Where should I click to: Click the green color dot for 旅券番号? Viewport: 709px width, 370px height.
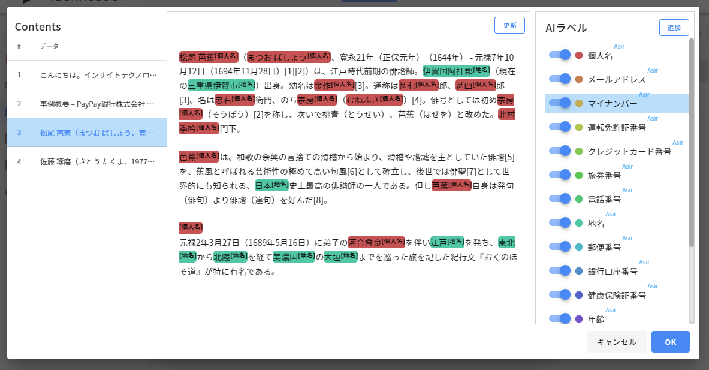(x=579, y=175)
